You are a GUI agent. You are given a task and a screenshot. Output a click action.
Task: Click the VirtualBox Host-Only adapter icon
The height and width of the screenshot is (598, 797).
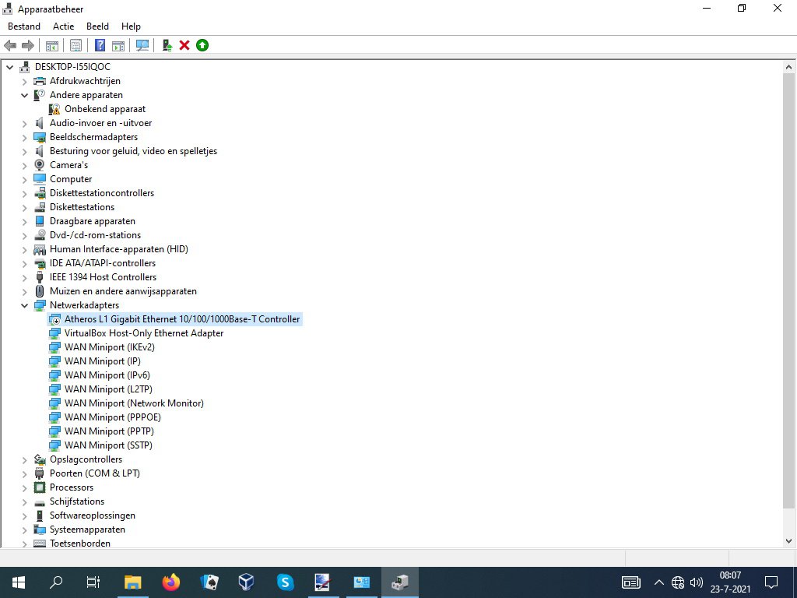(54, 333)
